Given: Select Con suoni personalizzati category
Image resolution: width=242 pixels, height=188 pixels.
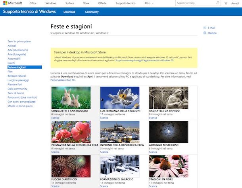Looking at the screenshot, I should click(21, 102).
